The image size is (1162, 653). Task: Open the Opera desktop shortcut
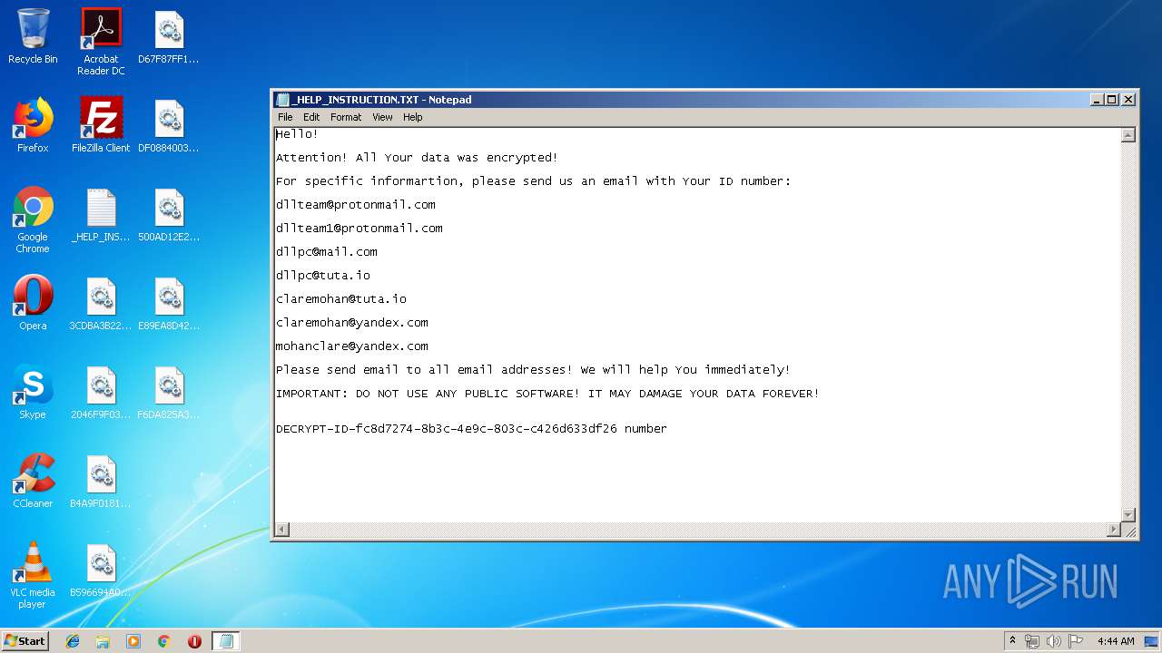tap(33, 303)
